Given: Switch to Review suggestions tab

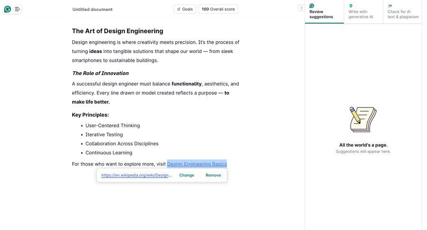Looking at the screenshot, I should [325, 11].
